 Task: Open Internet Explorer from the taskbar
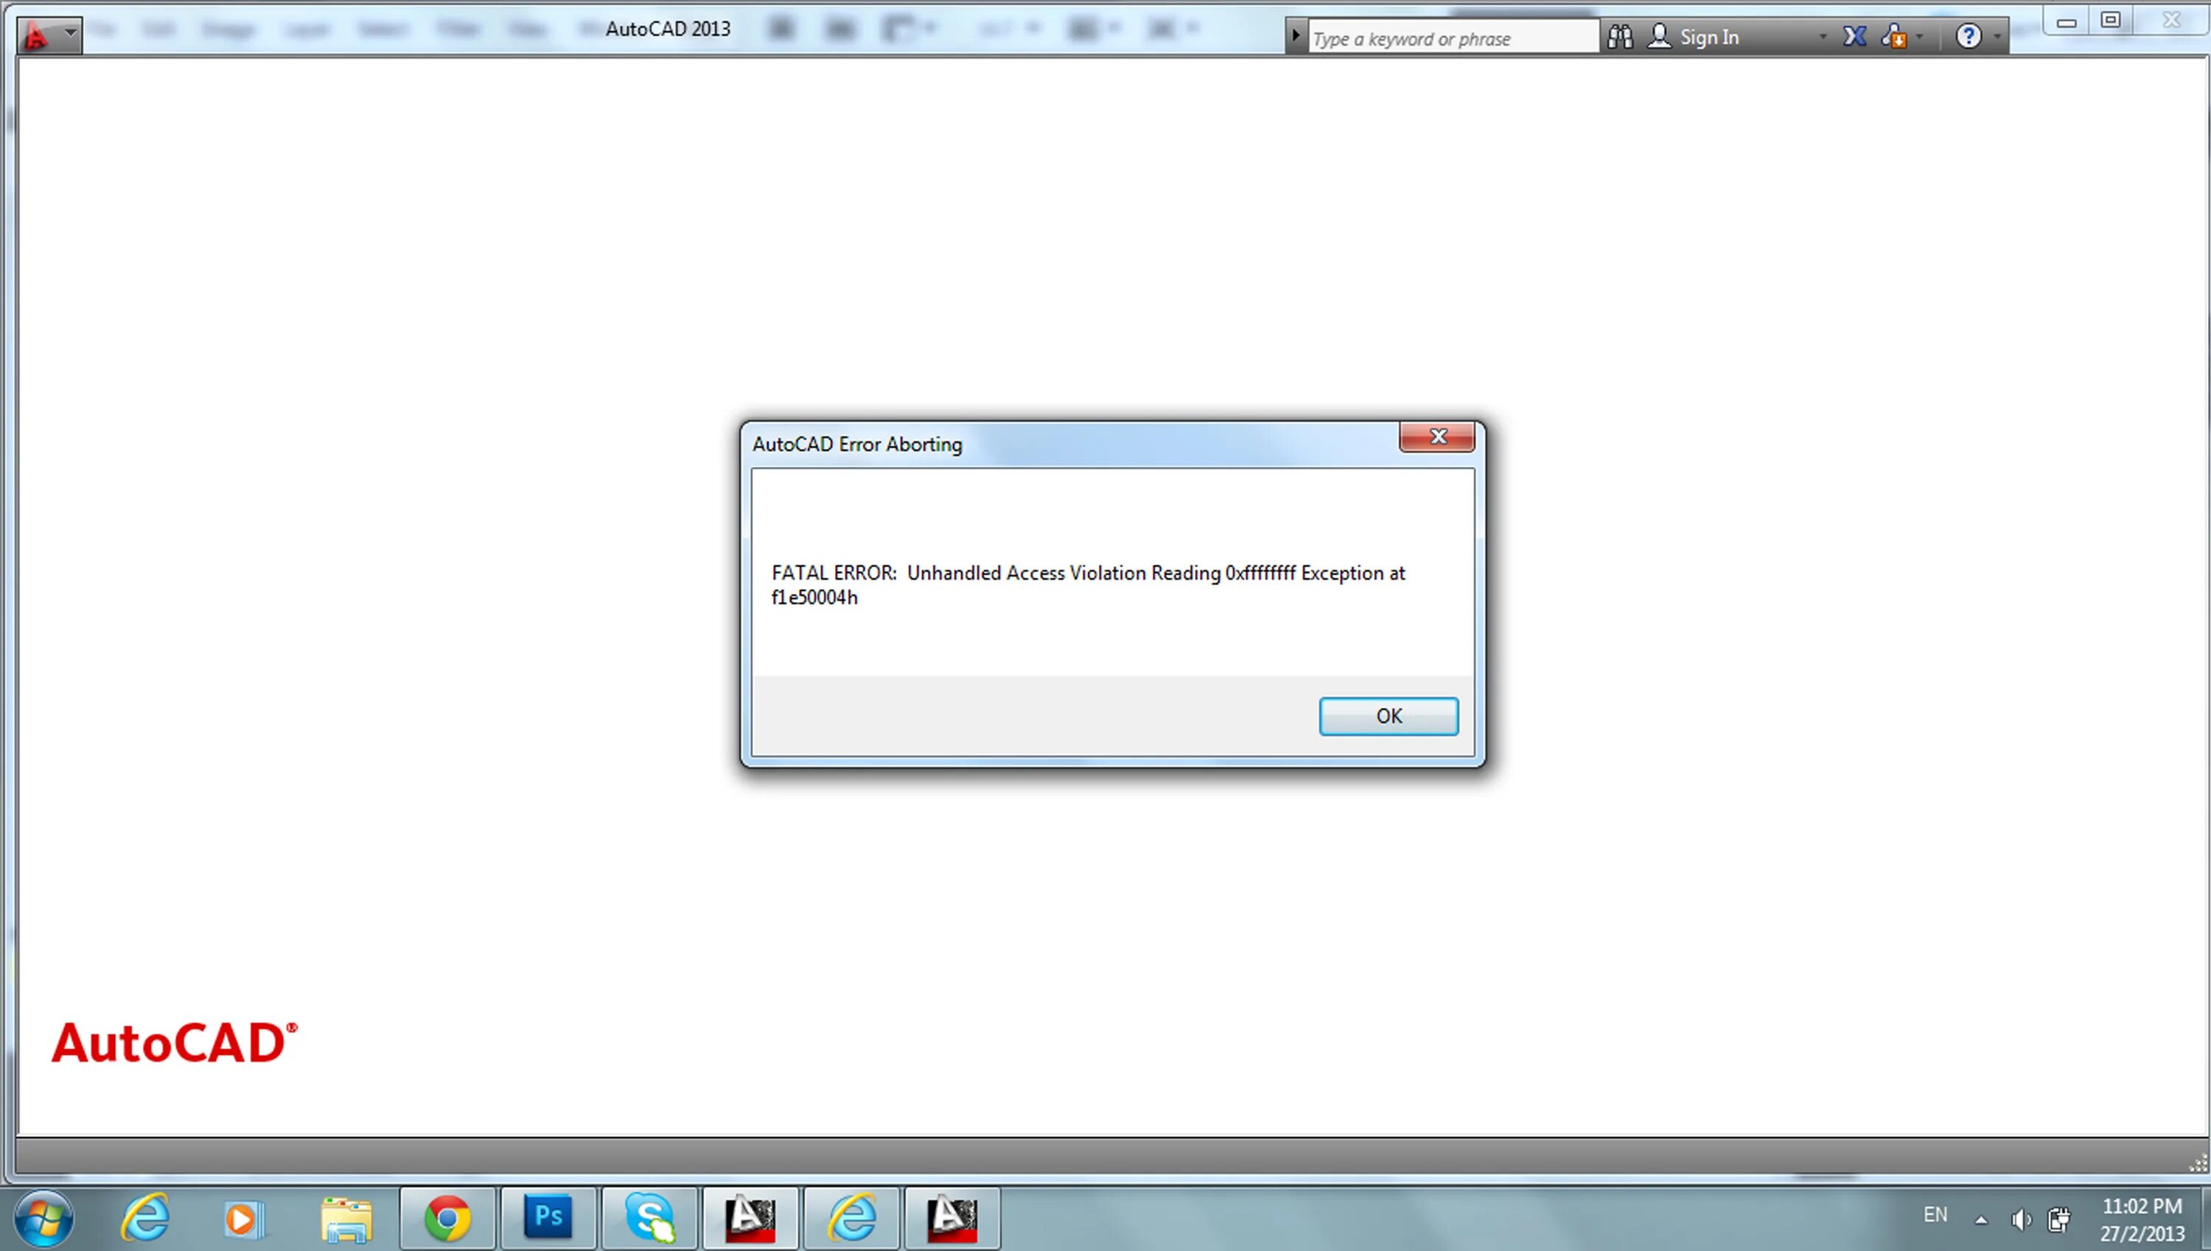tap(147, 1216)
